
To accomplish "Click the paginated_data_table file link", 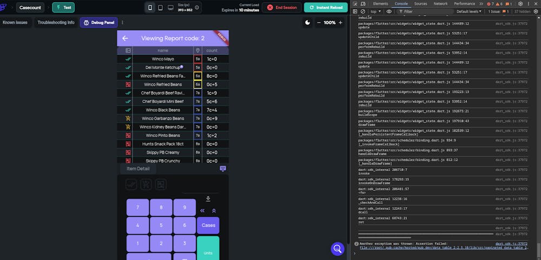I will [444, 248].
